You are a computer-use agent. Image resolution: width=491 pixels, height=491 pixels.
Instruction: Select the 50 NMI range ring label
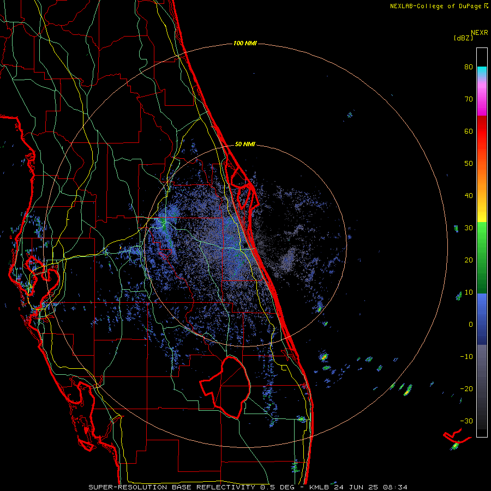click(x=245, y=145)
